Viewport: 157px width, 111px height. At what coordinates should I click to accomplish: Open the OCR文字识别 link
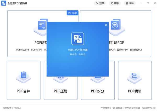click(149, 108)
